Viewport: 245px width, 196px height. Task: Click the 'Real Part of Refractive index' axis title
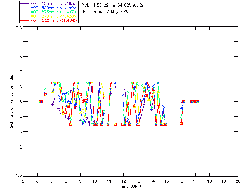click(x=11, y=101)
